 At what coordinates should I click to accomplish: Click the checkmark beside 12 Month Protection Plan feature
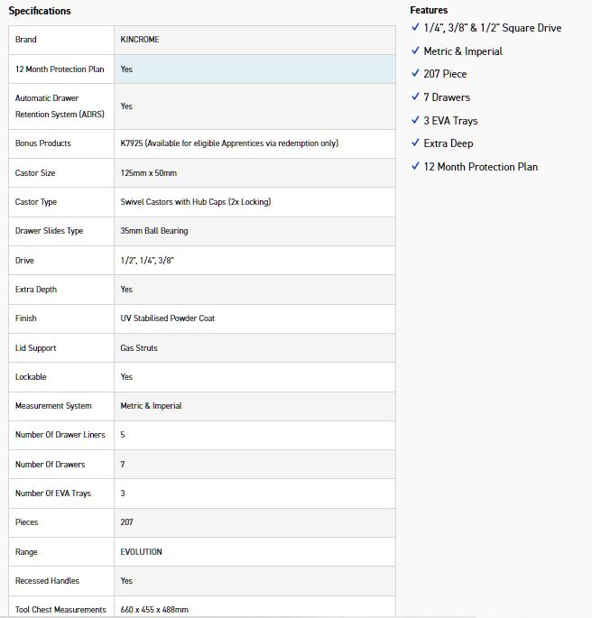[415, 166]
